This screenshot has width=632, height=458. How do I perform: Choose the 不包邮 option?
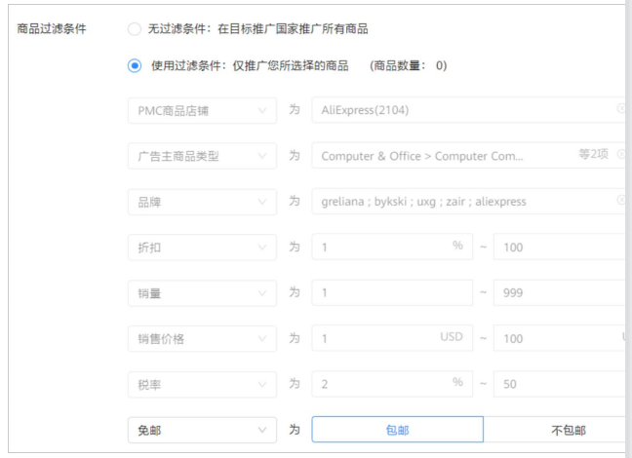click(x=555, y=430)
